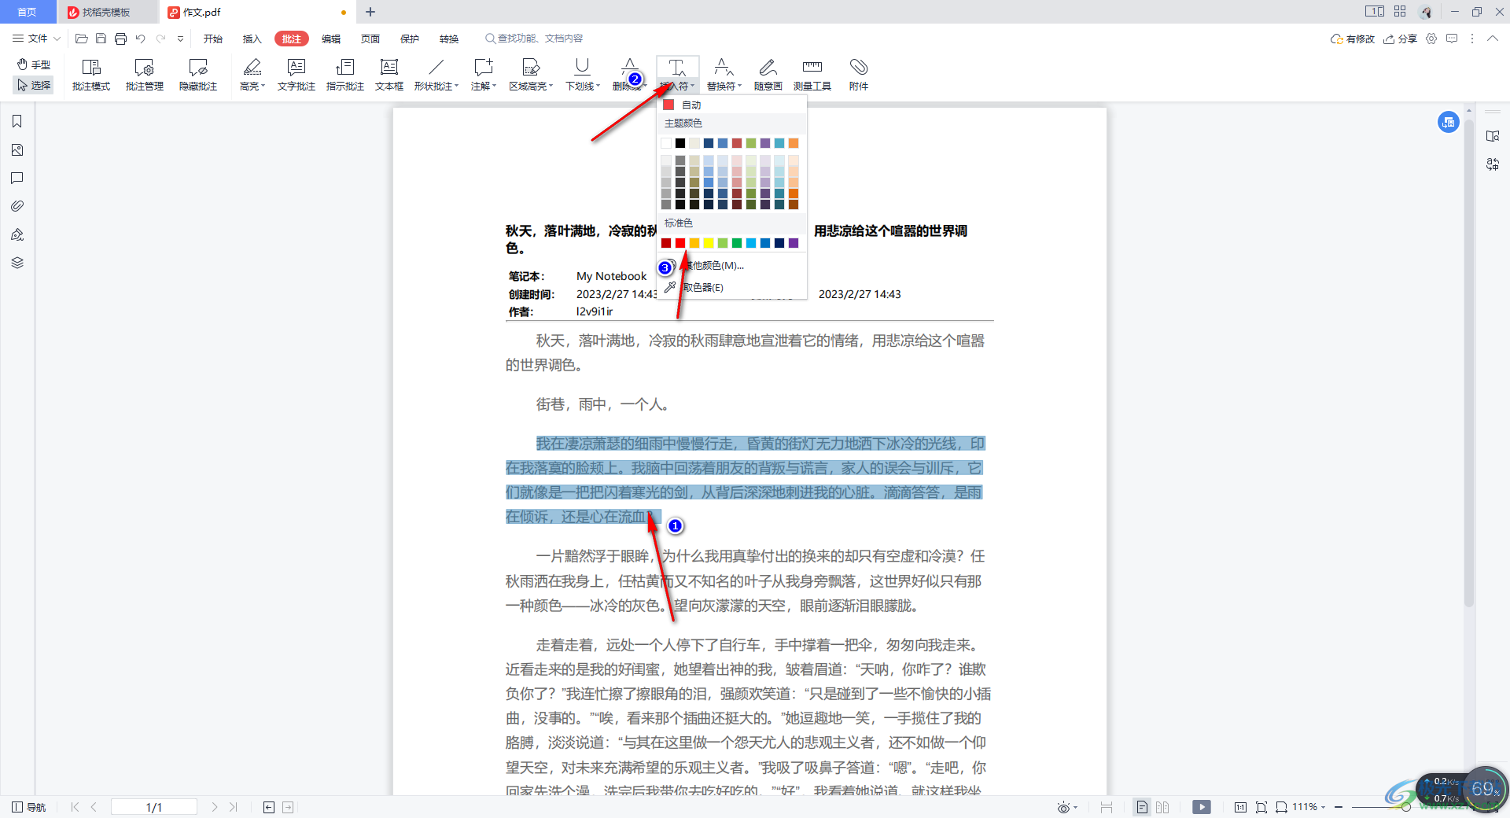This screenshot has height=818, width=1510.
Task: Select the Highlight tool icon (高亮)
Action: (x=252, y=68)
